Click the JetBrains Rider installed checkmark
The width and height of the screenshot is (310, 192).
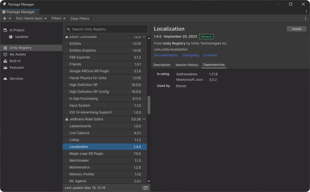pos(144,119)
